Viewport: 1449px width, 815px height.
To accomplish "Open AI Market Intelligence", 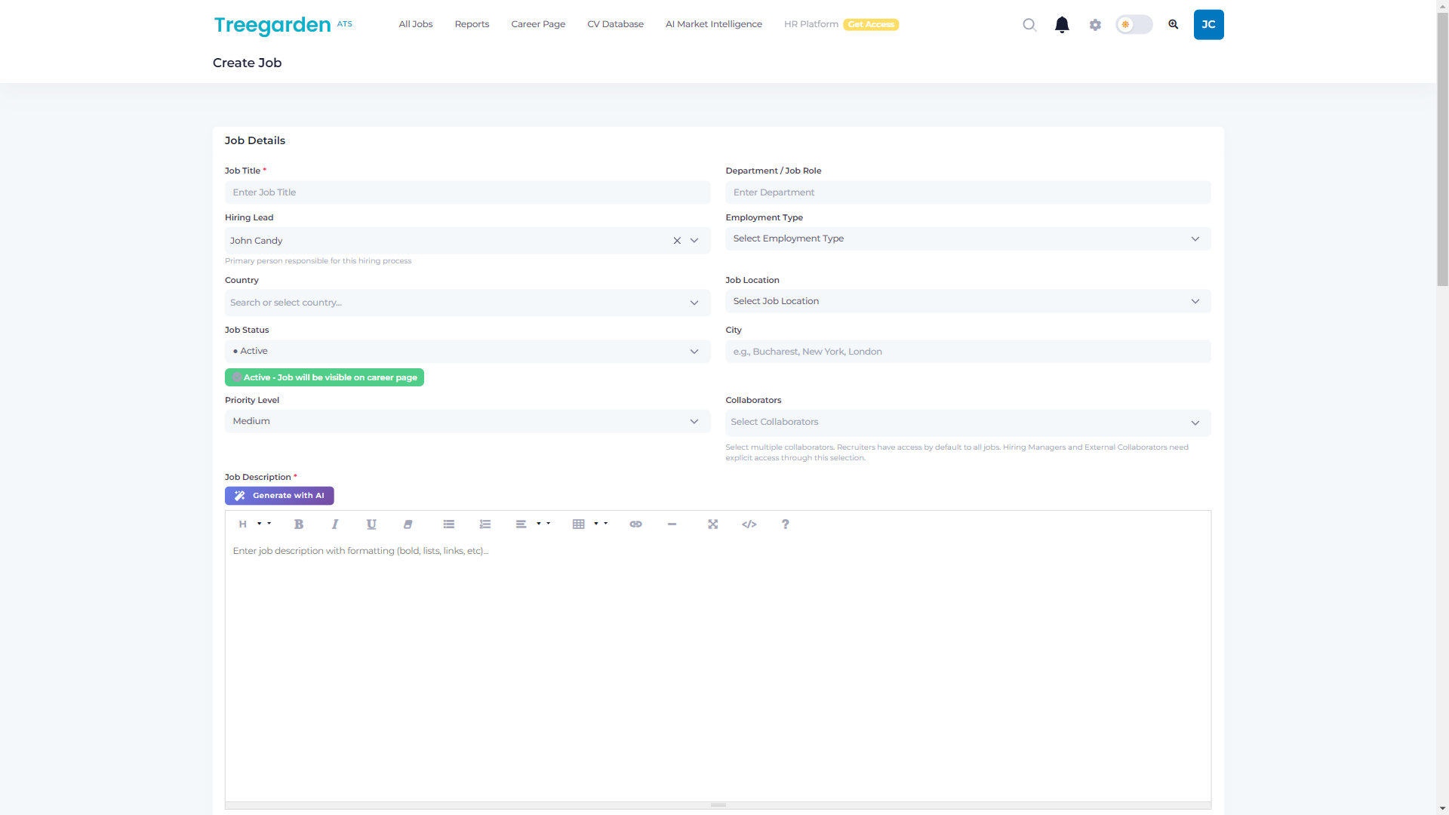I will [714, 24].
